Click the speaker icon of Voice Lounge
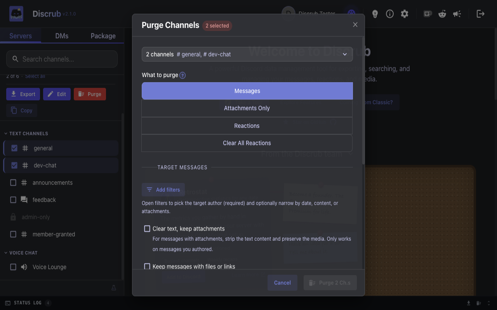 point(24,267)
